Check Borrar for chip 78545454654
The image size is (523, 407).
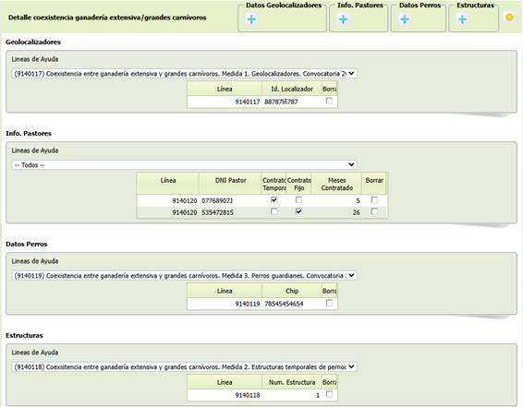tap(329, 303)
